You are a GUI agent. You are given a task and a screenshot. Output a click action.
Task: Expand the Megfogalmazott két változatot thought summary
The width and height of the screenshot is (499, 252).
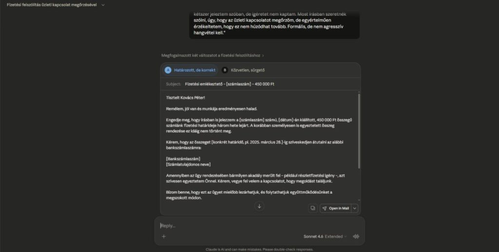[x=212, y=55]
